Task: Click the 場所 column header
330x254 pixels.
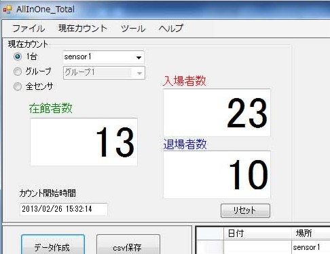Action: pos(310,233)
